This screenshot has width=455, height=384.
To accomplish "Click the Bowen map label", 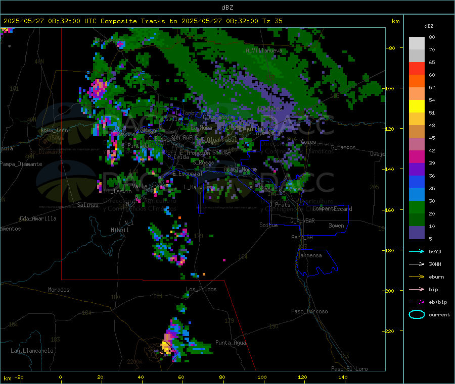I will click(x=336, y=226).
